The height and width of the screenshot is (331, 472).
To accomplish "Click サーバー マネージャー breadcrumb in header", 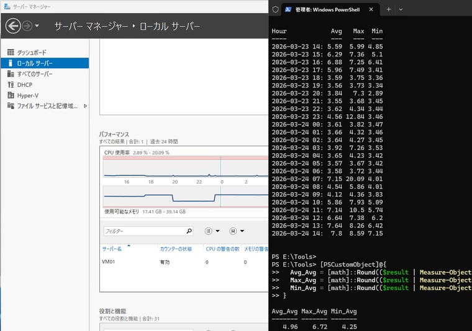I will pos(91,27).
